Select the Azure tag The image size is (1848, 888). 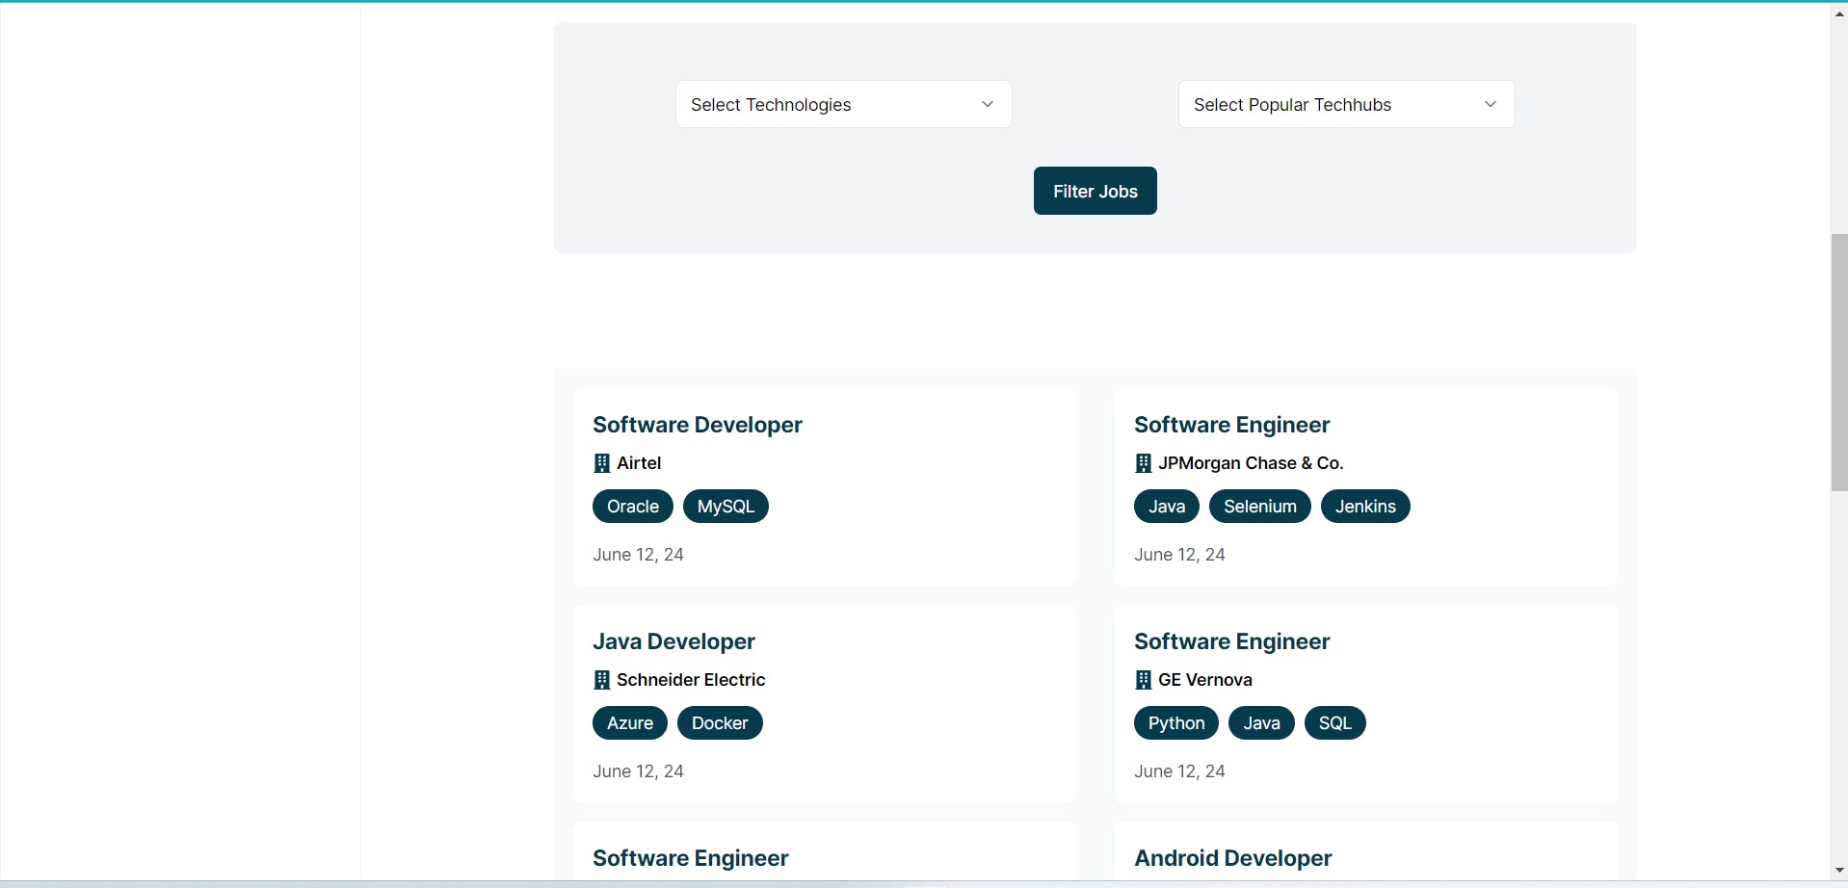pos(630,723)
